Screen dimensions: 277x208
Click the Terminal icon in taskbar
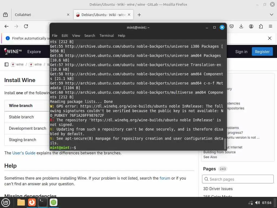pyautogui.click(x=42, y=202)
